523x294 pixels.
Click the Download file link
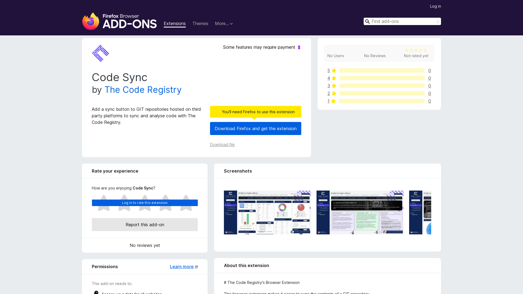222,145
